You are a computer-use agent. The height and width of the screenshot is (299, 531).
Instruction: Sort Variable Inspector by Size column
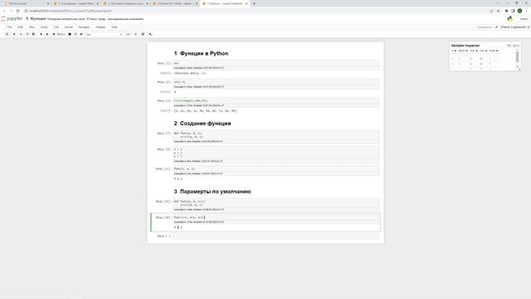483,51
